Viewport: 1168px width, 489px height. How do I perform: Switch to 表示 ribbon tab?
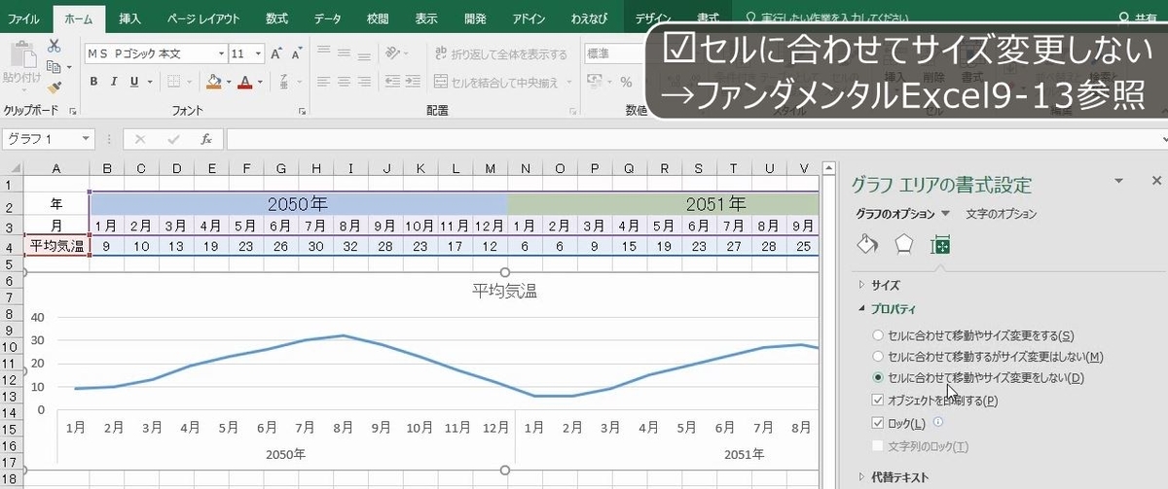[426, 18]
